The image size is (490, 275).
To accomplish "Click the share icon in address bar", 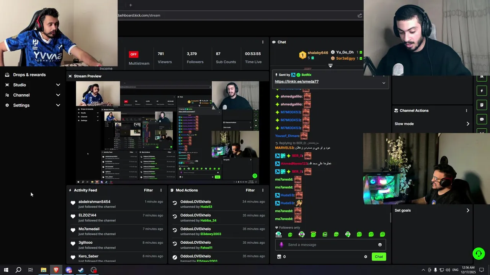I will tap(359, 15).
